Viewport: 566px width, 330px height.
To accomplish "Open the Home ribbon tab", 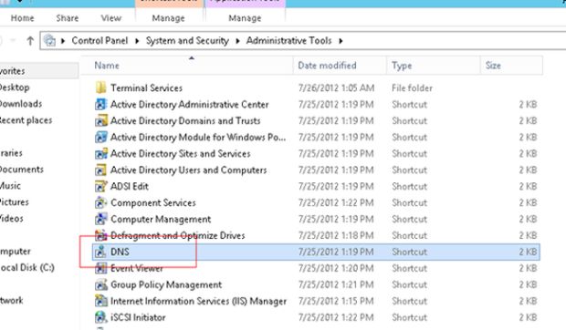I will 23,18.
